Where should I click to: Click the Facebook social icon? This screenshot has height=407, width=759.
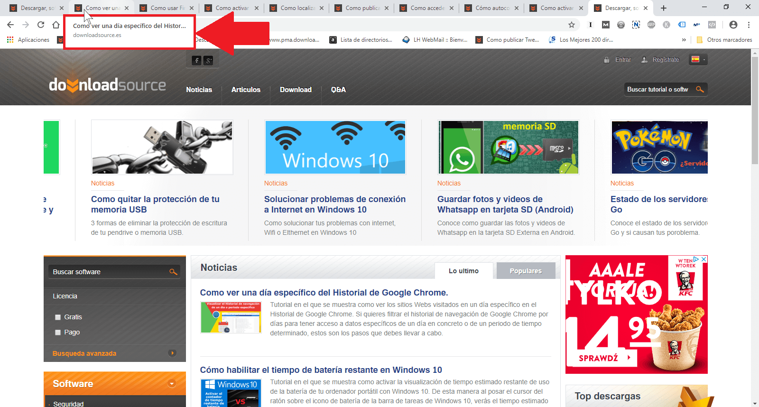(x=196, y=60)
